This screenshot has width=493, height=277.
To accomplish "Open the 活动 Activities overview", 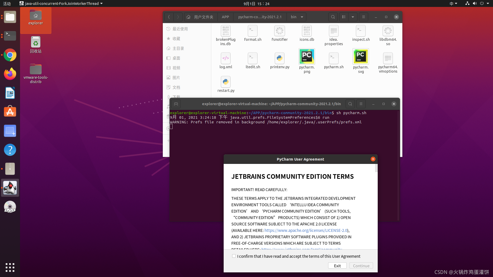I will [7, 4].
